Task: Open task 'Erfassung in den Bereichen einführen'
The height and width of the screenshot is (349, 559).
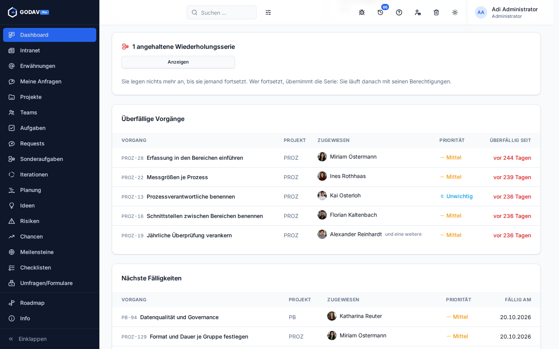Action: (195, 158)
